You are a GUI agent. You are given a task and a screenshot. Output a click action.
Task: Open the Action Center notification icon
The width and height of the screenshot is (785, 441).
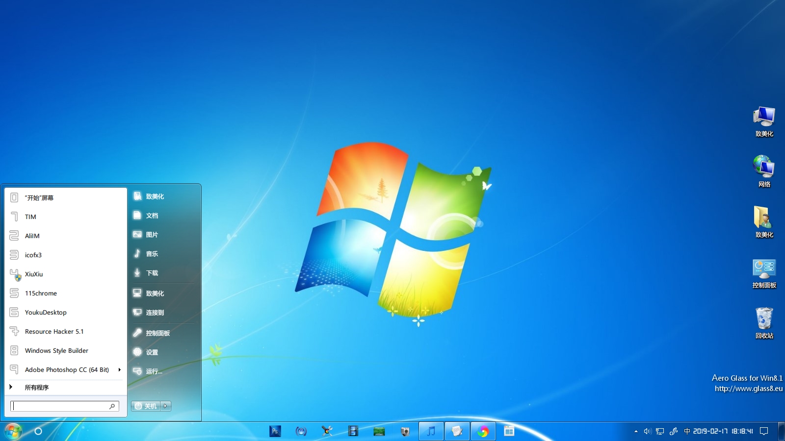click(764, 431)
